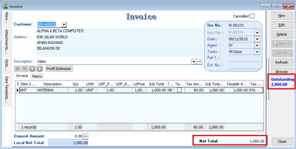
Task: Click the grid column chooser icon
Action: tap(18, 84)
